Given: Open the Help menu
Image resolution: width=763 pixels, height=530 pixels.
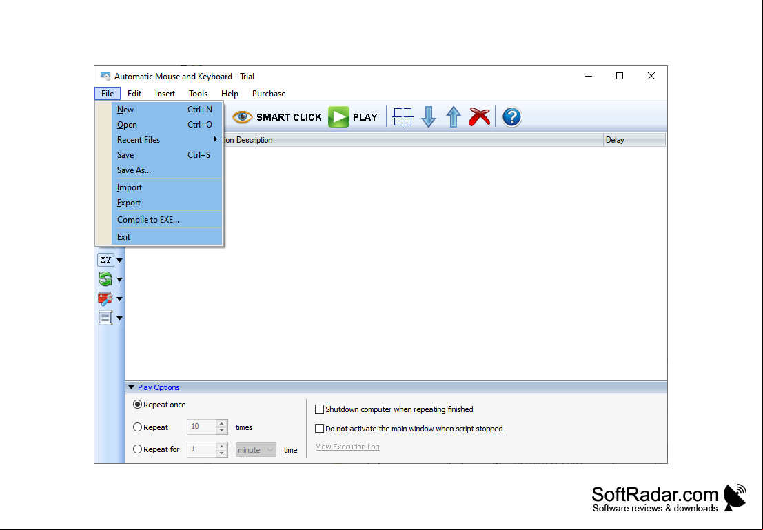Looking at the screenshot, I should point(230,94).
